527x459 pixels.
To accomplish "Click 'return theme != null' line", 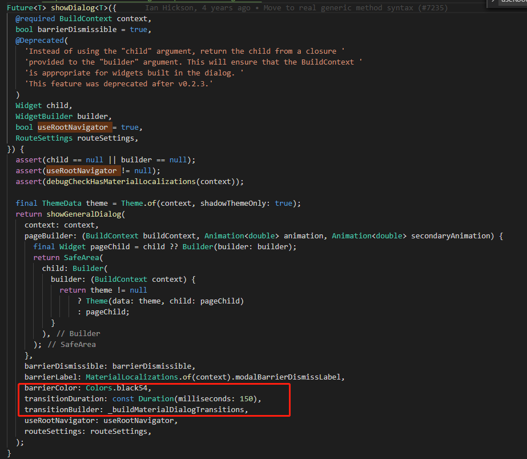I will point(103,290).
